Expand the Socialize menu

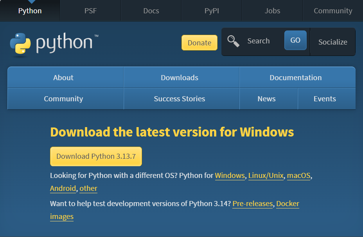(x=332, y=42)
